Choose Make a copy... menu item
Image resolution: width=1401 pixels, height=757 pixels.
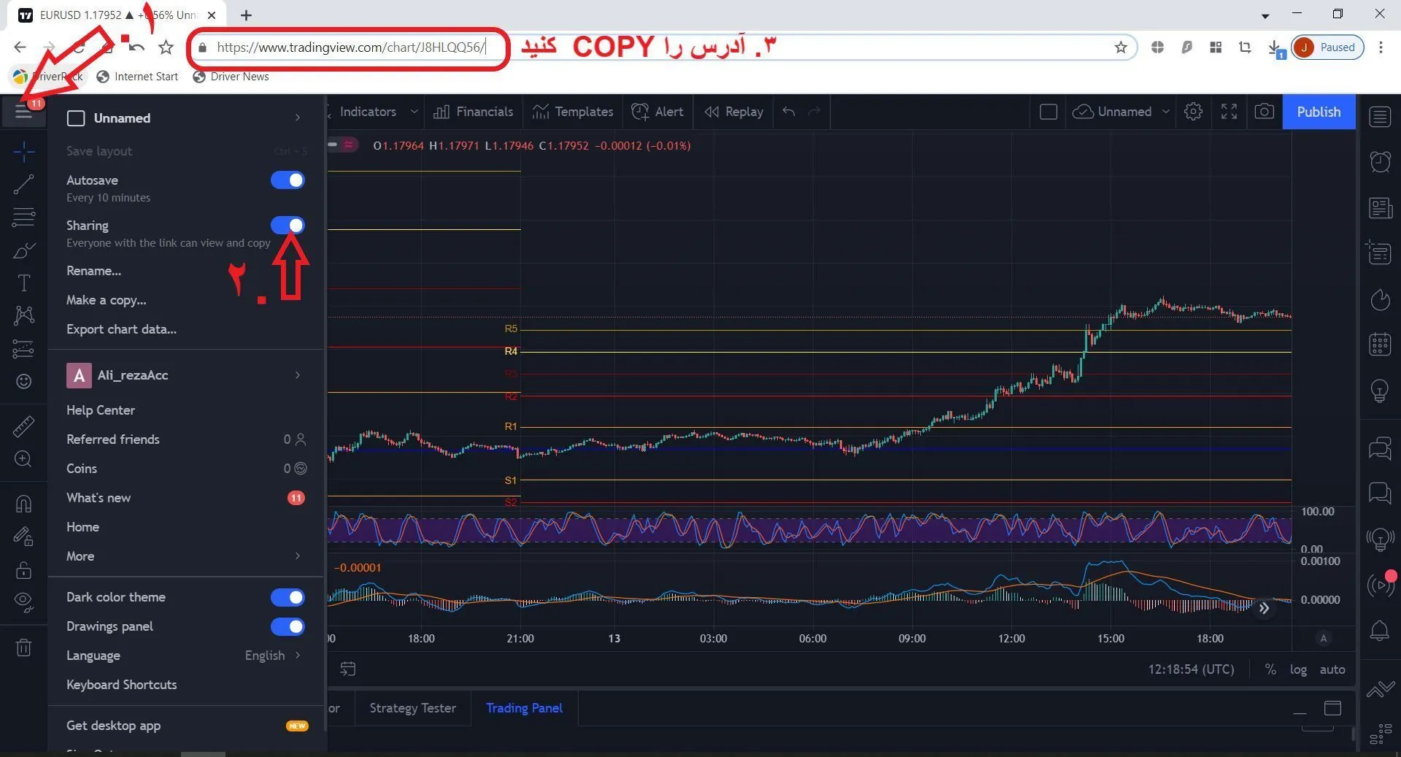[x=107, y=300]
